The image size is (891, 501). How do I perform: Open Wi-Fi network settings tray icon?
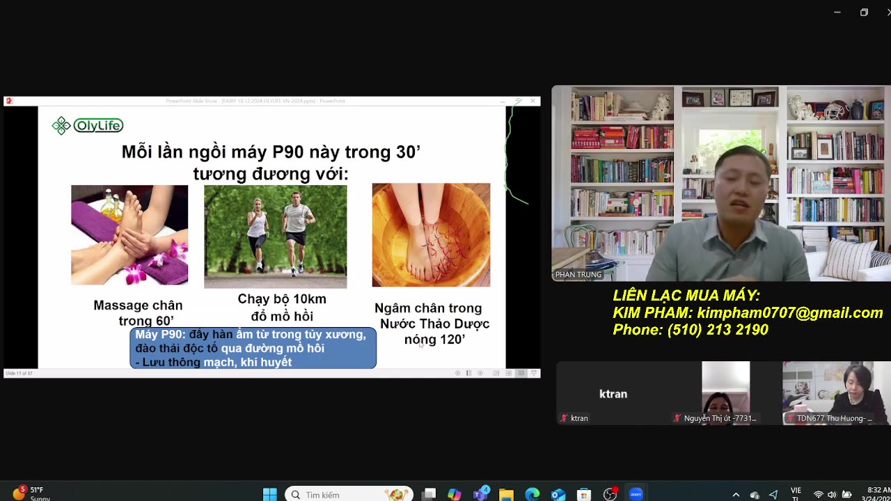(819, 495)
